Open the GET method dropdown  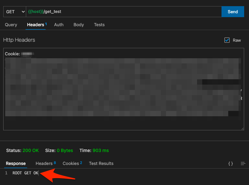point(15,12)
